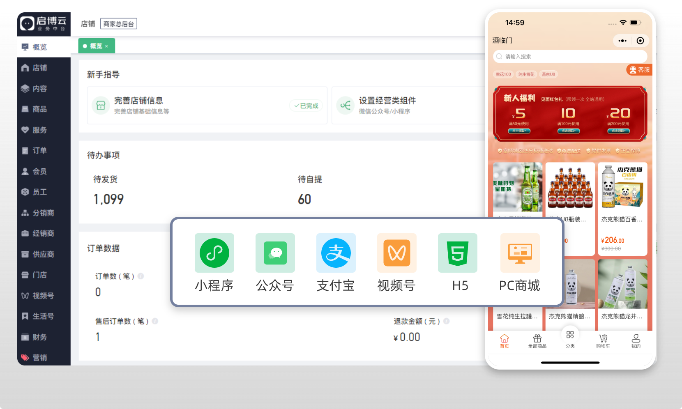This screenshot has width=682, height=409.
Task: Click the help icon beside 订单数
Action: 141,276
